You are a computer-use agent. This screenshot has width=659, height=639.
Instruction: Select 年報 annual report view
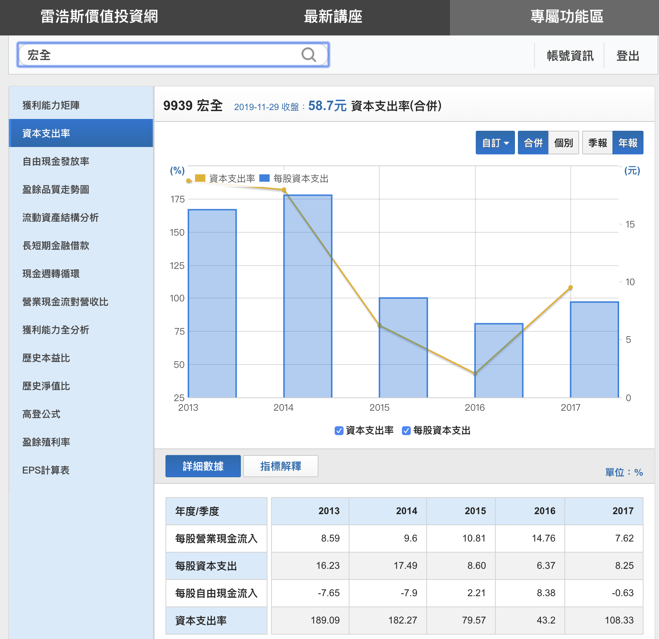pyautogui.click(x=628, y=143)
